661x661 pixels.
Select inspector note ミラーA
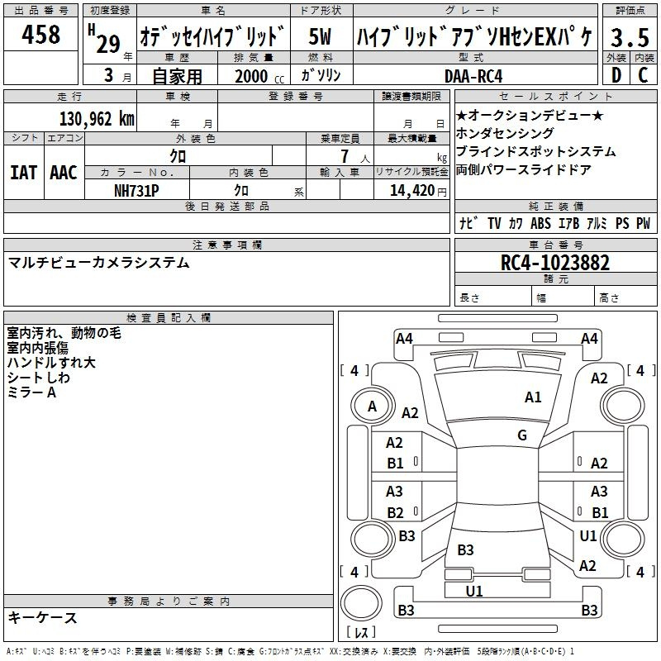(31, 392)
